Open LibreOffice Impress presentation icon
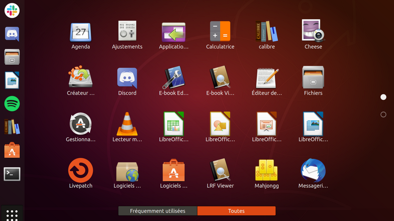394x221 pixels. (x=267, y=124)
